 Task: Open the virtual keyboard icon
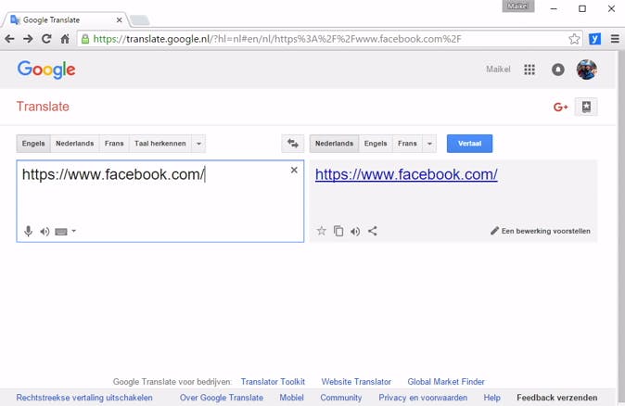61,232
